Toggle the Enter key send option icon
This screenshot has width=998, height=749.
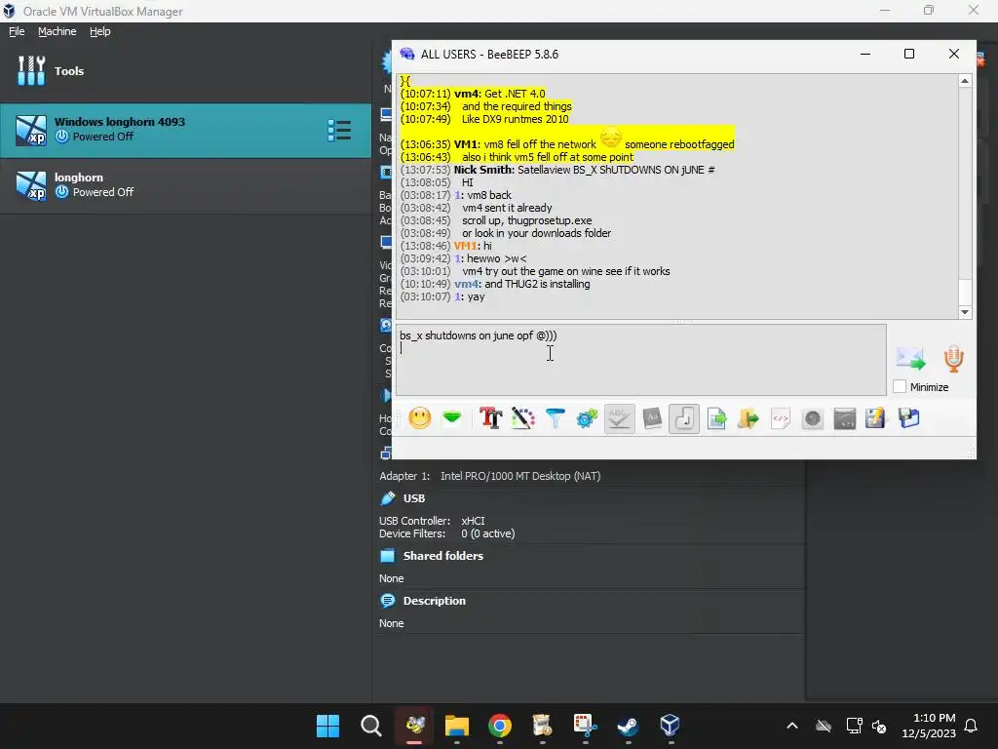coord(684,418)
